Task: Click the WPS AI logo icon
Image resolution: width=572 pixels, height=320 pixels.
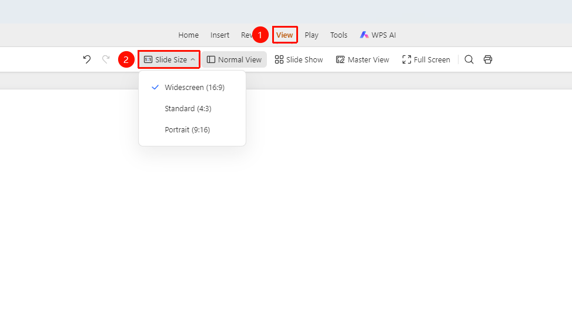Action: pos(364,35)
